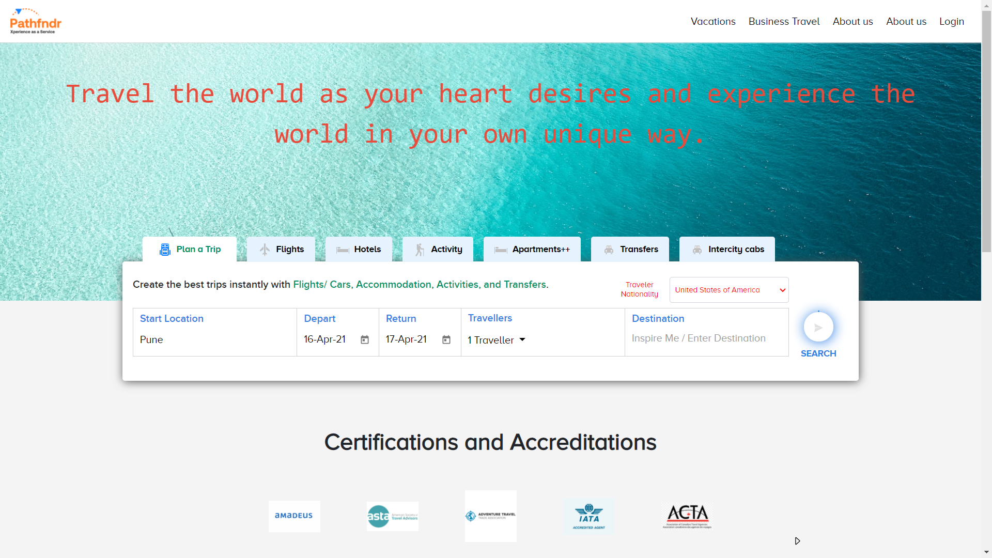
Task: Click the Pathfndr logo
Action: 35,21
